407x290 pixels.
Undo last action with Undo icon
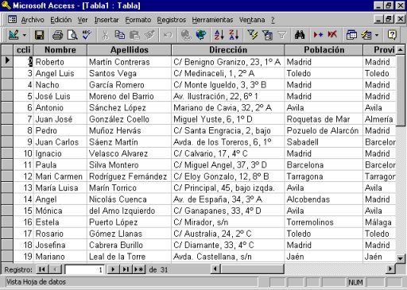[x=168, y=35]
